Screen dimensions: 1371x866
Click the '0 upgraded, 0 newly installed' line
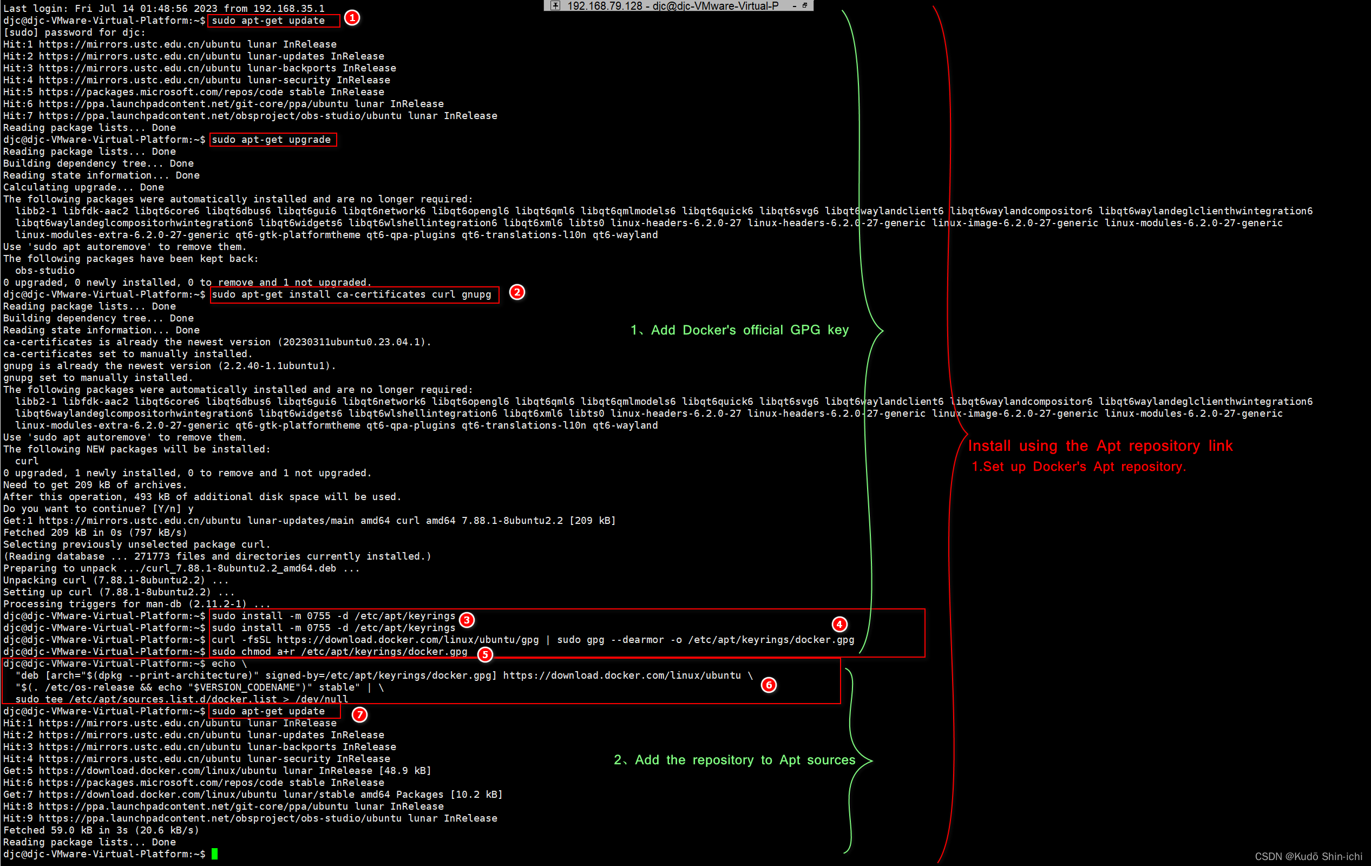pyautogui.click(x=187, y=283)
